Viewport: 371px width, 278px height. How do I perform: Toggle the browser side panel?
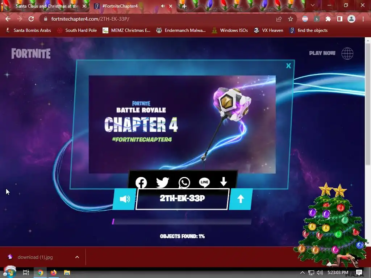point(340,19)
